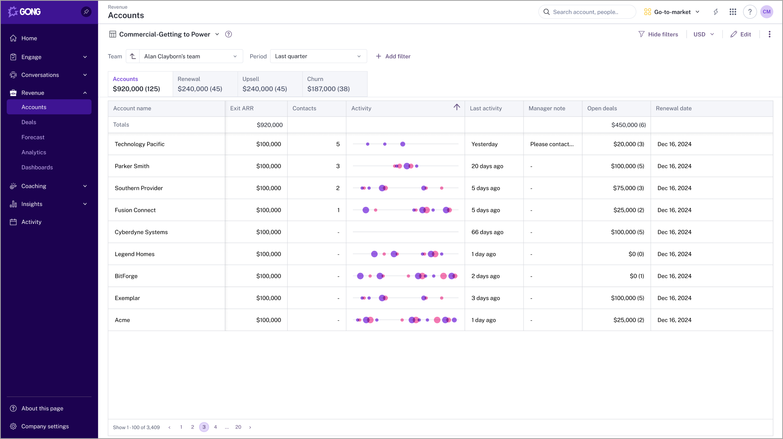Click Hide filters button
Screen dimensions: 783x439
[x=658, y=34]
